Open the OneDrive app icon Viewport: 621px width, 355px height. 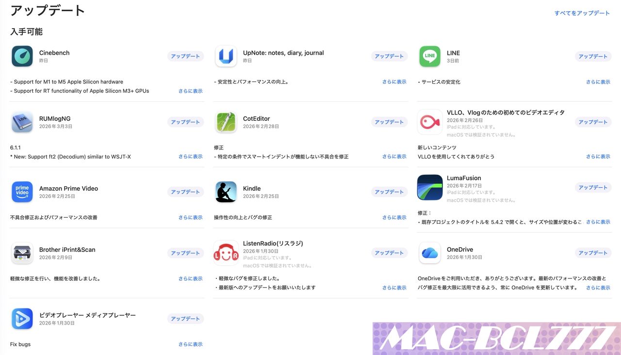coord(429,253)
